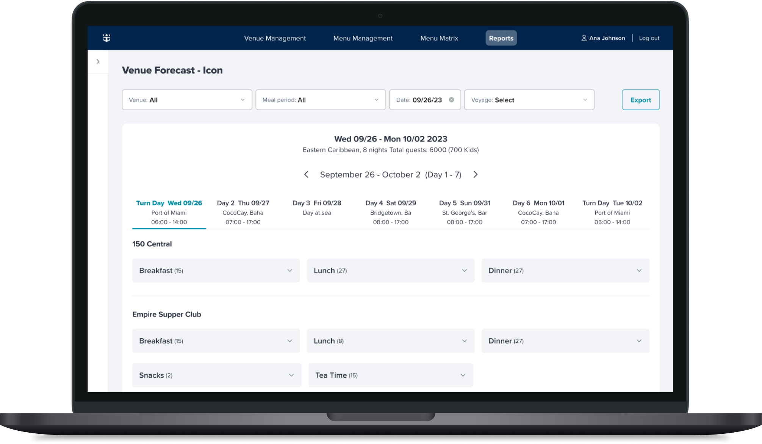This screenshot has width=762, height=444.
Task: Open the Meal period dropdown
Action: [321, 100]
